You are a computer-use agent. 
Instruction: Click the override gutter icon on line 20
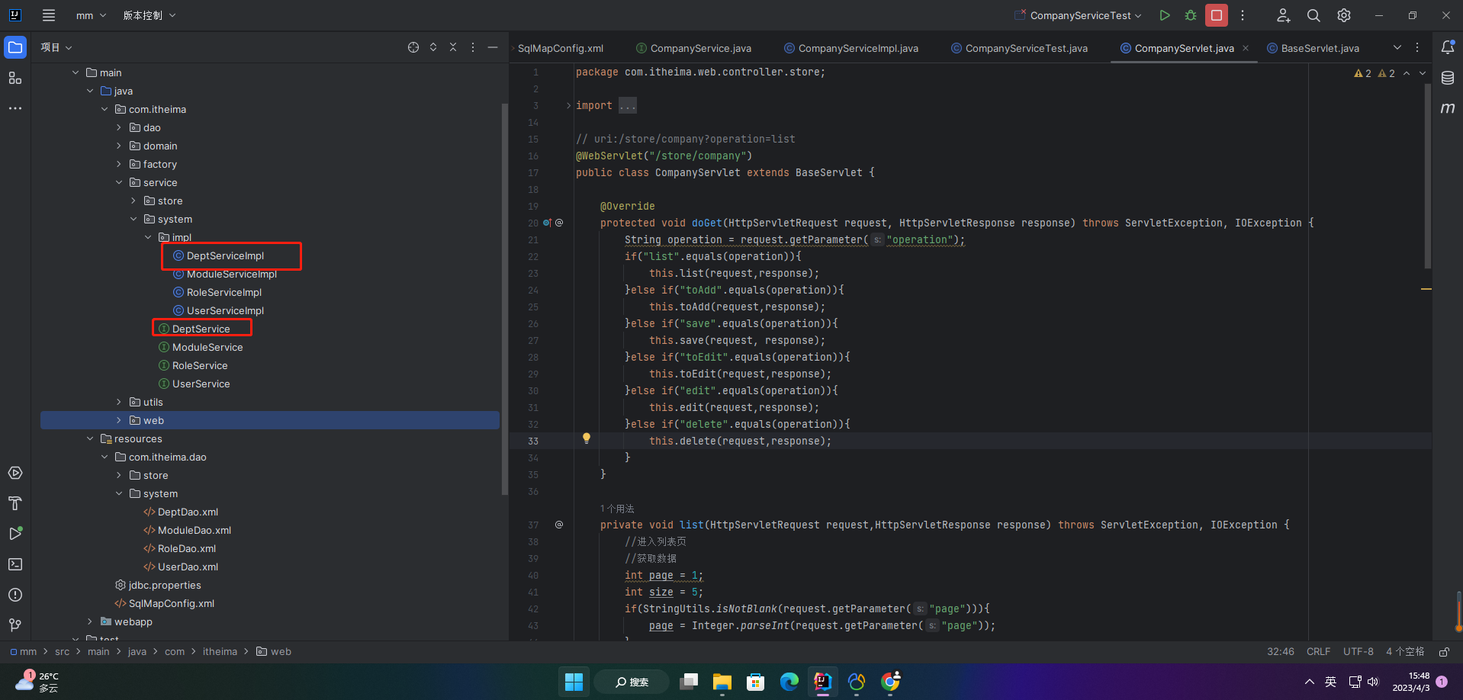point(548,223)
